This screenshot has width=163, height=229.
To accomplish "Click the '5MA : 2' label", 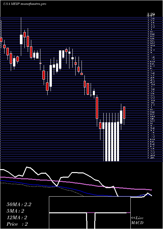I will (x=15, y=211).
